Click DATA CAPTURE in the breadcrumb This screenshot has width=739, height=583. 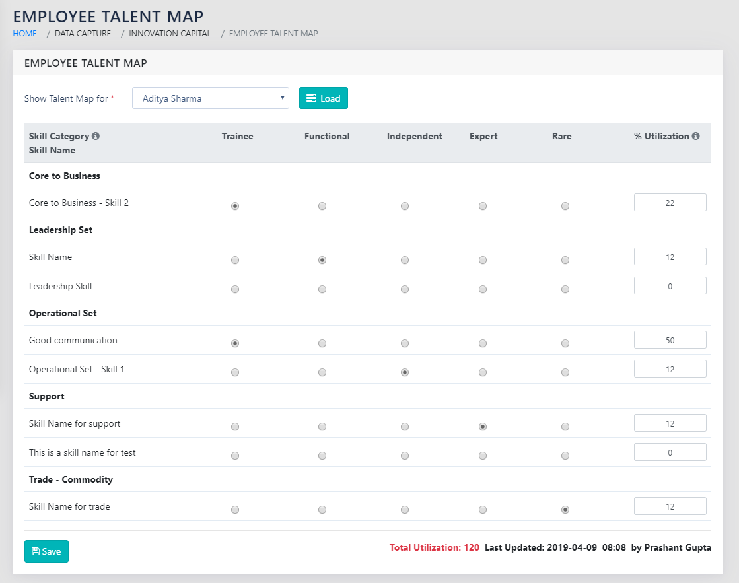83,33
